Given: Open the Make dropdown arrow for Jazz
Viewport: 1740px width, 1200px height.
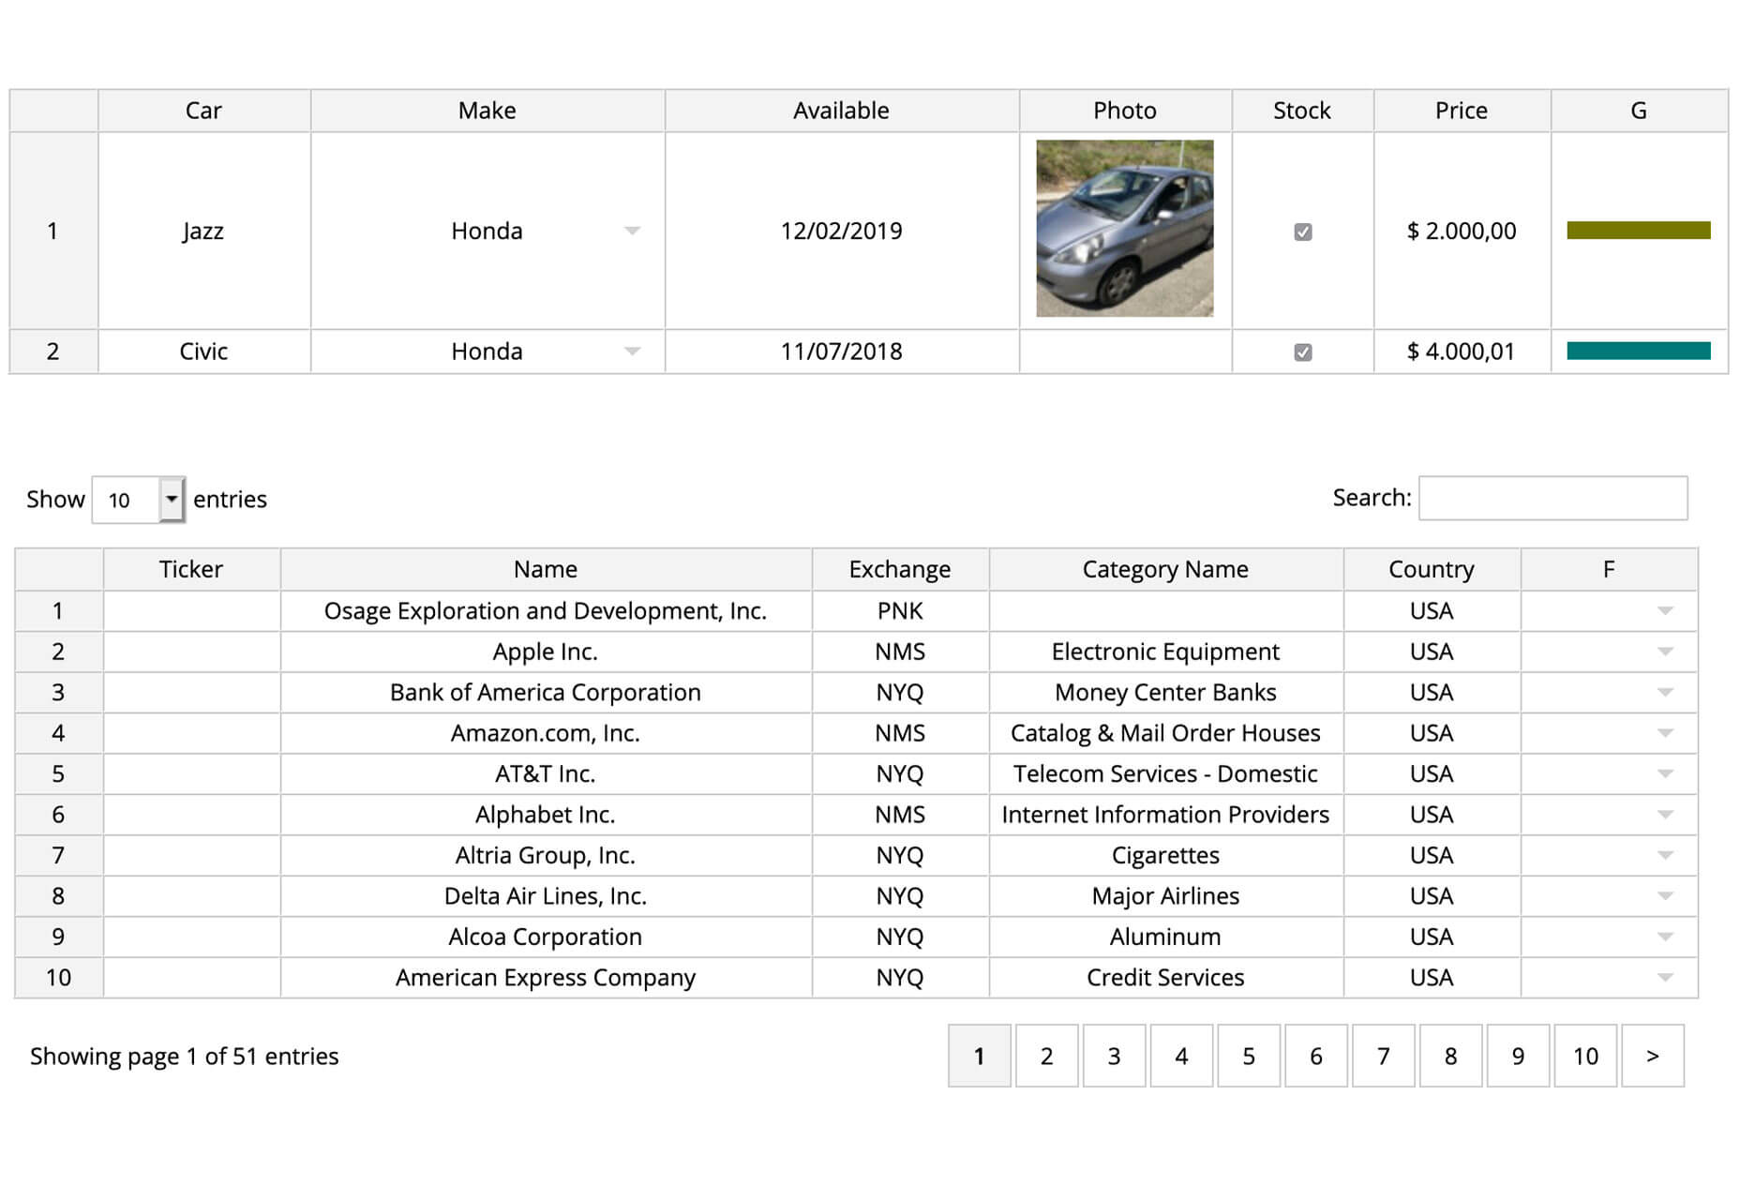Looking at the screenshot, I should 633,231.
